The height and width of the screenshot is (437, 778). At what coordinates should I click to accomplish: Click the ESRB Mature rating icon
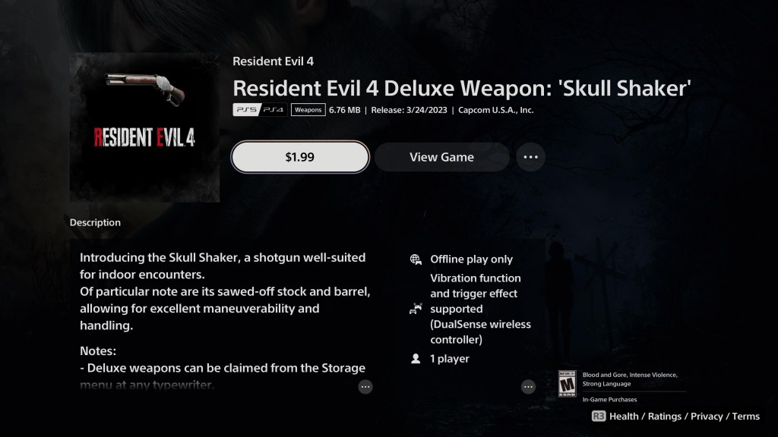pyautogui.click(x=567, y=383)
